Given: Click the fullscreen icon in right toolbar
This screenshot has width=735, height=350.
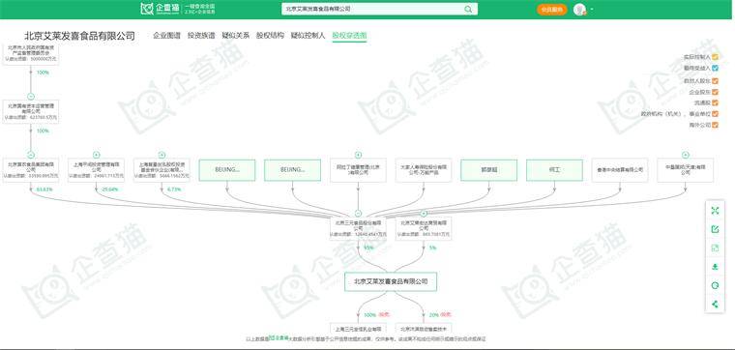Looking at the screenshot, I should point(715,211).
